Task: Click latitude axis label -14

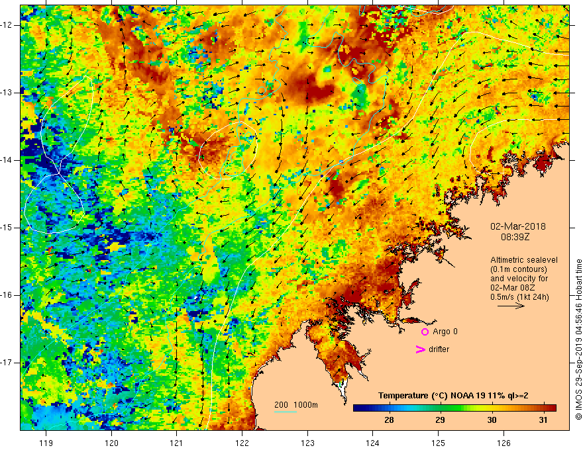Action: [7, 160]
